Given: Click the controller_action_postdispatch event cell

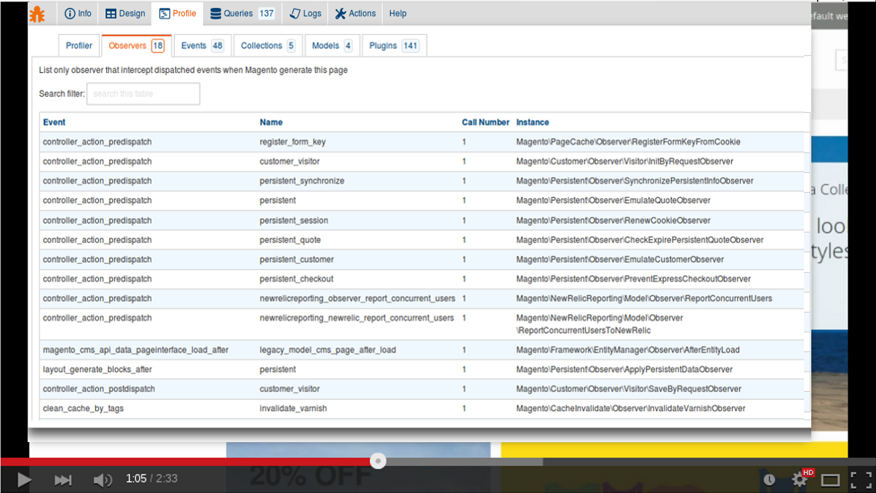Looking at the screenshot, I should [x=99, y=389].
